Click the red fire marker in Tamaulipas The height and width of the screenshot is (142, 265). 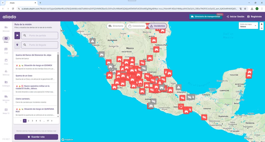click(156, 49)
